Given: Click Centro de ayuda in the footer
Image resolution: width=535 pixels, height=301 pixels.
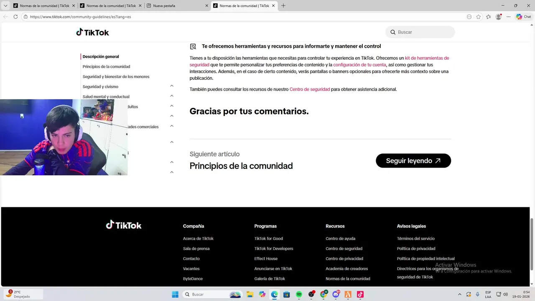Looking at the screenshot, I should point(341,239).
